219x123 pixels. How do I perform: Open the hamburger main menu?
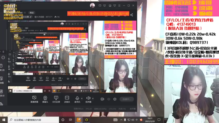click(x=119, y=5)
